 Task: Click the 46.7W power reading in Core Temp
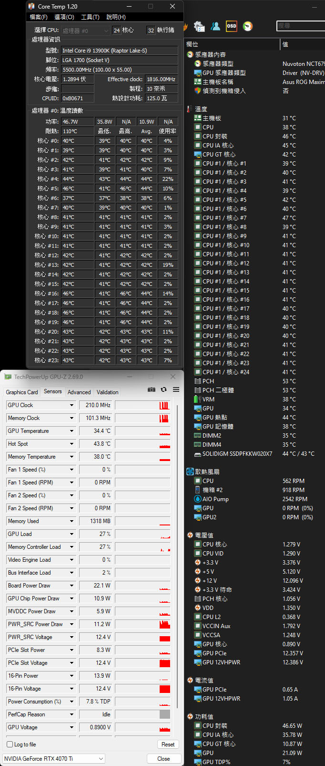click(x=77, y=122)
